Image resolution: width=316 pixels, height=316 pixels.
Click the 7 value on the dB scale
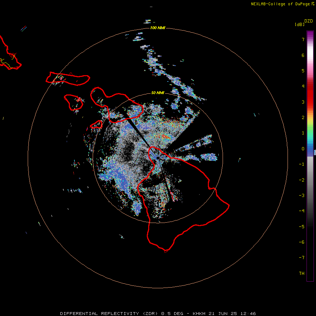(x=303, y=39)
